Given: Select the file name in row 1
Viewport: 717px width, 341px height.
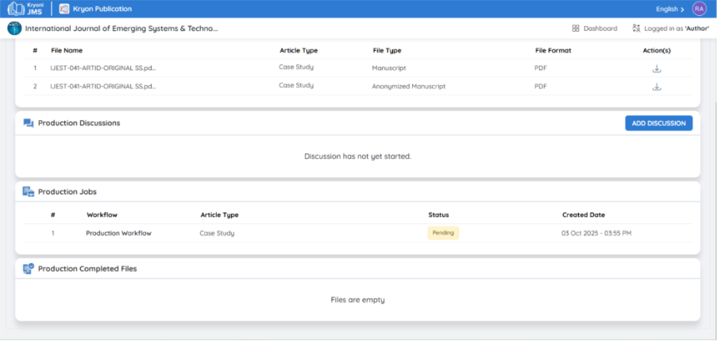Looking at the screenshot, I should click(x=103, y=68).
